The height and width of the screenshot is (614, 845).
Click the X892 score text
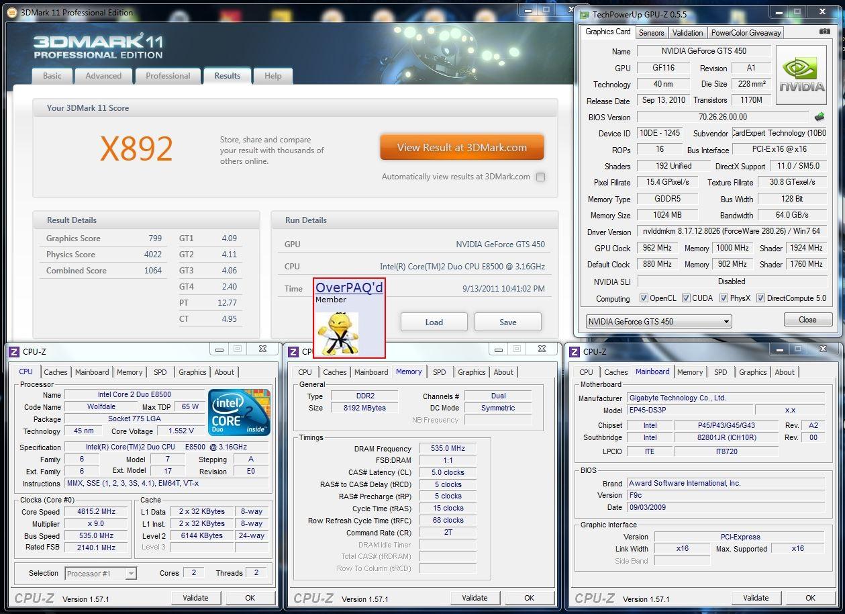coord(136,148)
